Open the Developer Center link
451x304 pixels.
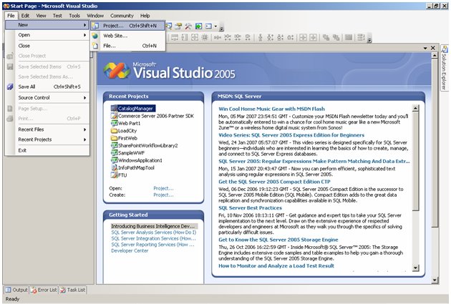tap(130, 250)
